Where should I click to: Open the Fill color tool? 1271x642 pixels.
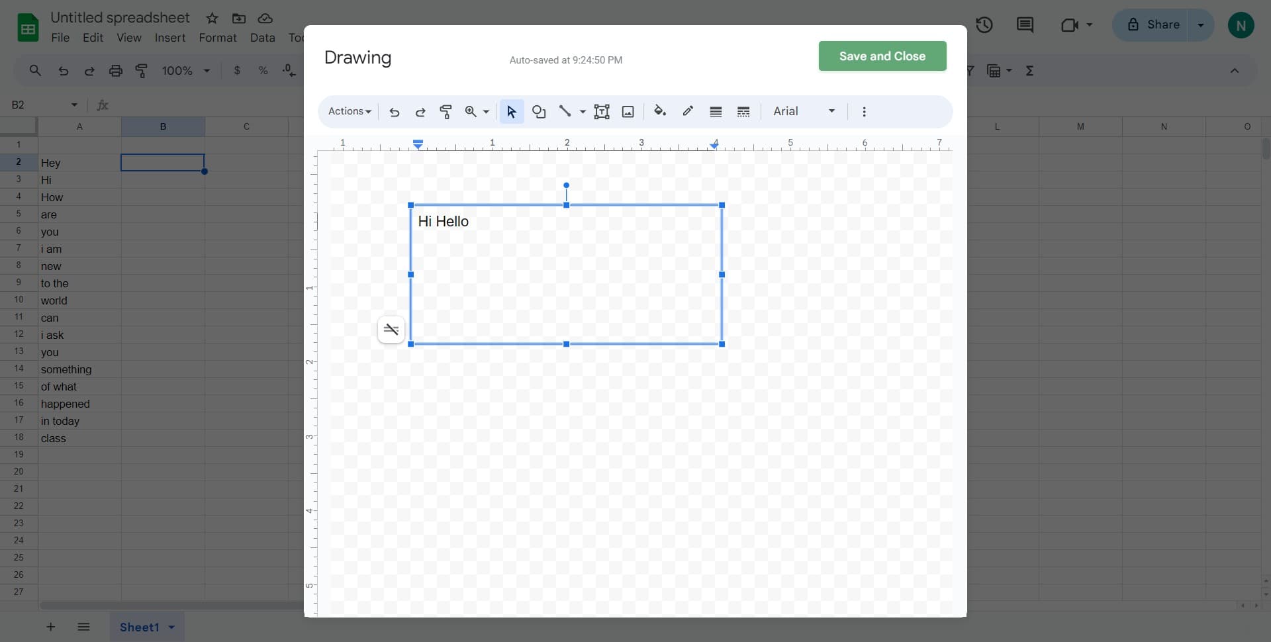[660, 111]
